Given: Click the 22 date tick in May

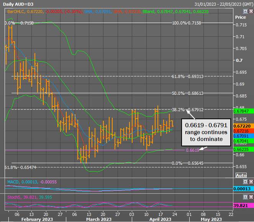Looking at the screenshot, I should point(231,214).
